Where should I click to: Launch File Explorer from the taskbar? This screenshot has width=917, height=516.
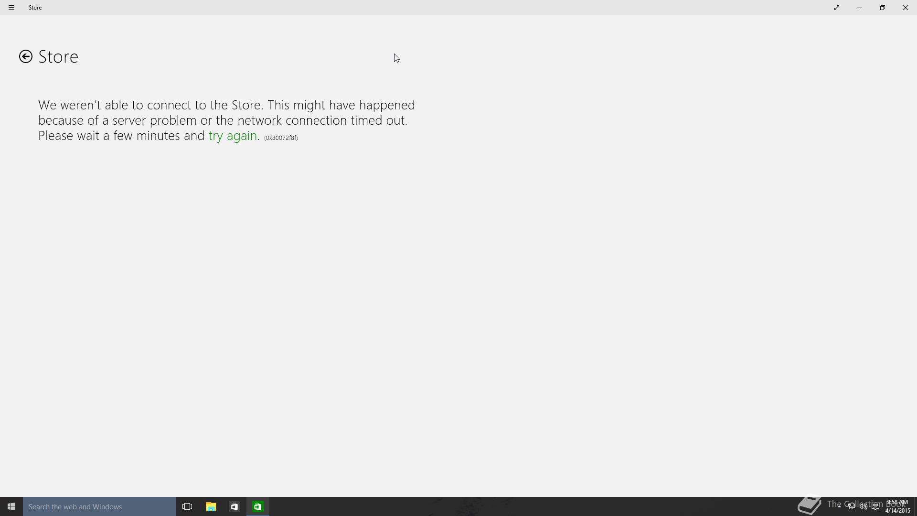211,506
